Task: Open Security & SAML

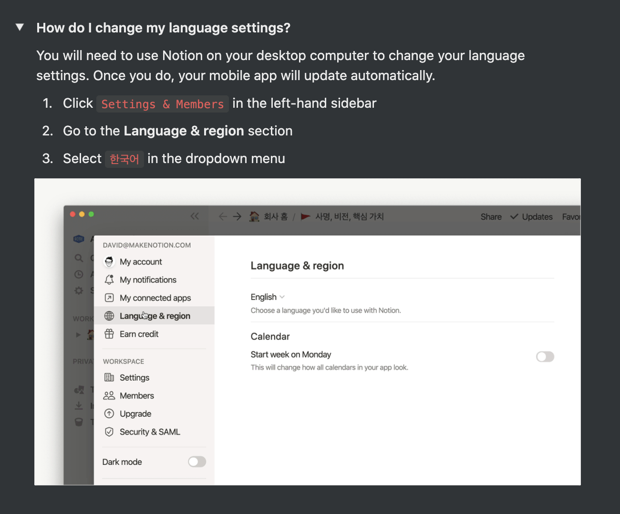Action: click(x=154, y=432)
